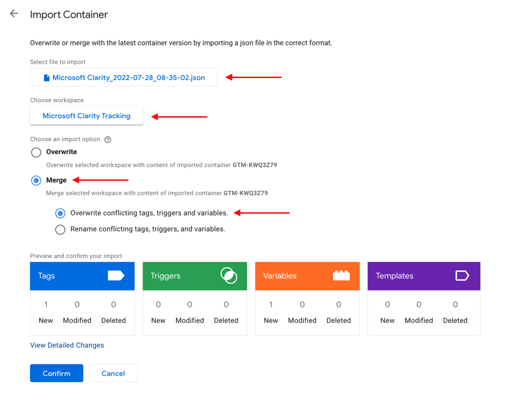516x397 pixels.
Task: Click Tags New count
Action: point(45,304)
